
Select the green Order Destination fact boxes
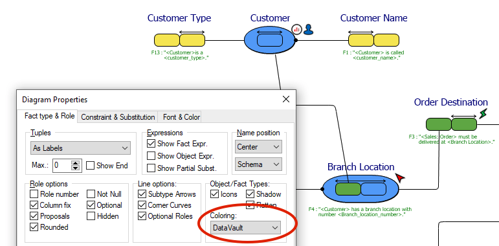click(451, 124)
